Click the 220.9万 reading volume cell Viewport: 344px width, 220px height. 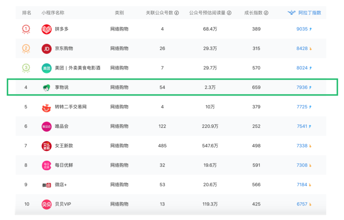210,126
